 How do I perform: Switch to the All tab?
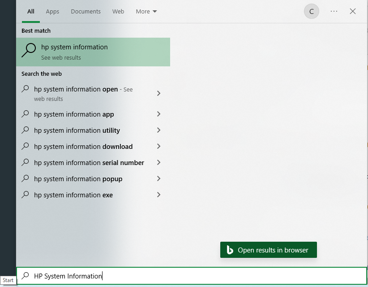[31, 11]
